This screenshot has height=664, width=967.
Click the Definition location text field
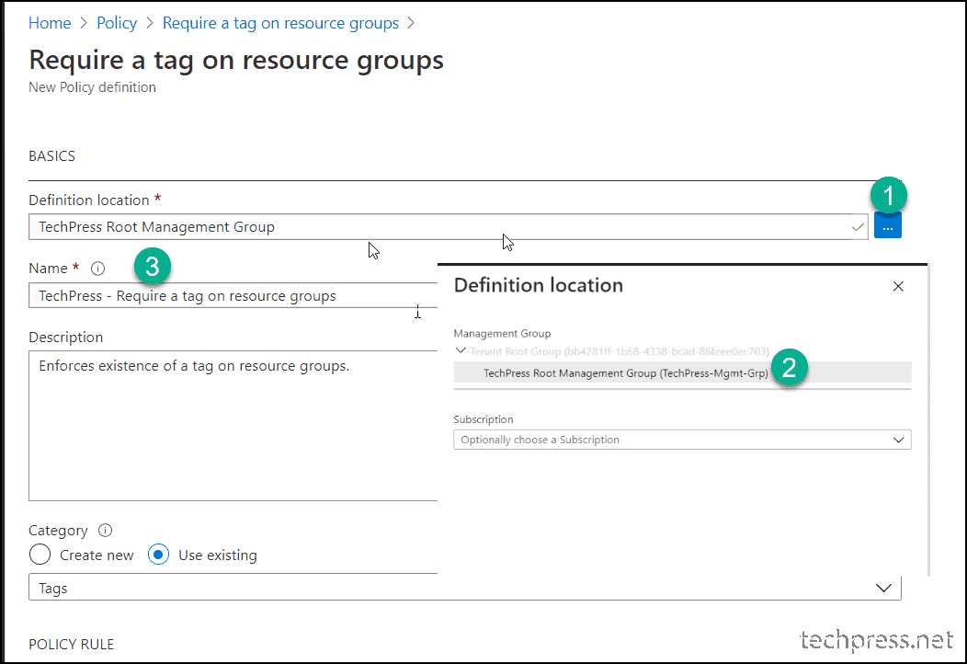click(x=448, y=226)
